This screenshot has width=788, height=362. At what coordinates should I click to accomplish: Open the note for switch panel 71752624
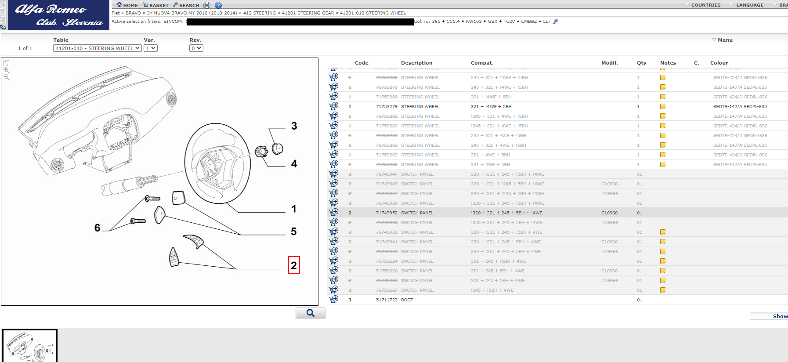(x=663, y=261)
